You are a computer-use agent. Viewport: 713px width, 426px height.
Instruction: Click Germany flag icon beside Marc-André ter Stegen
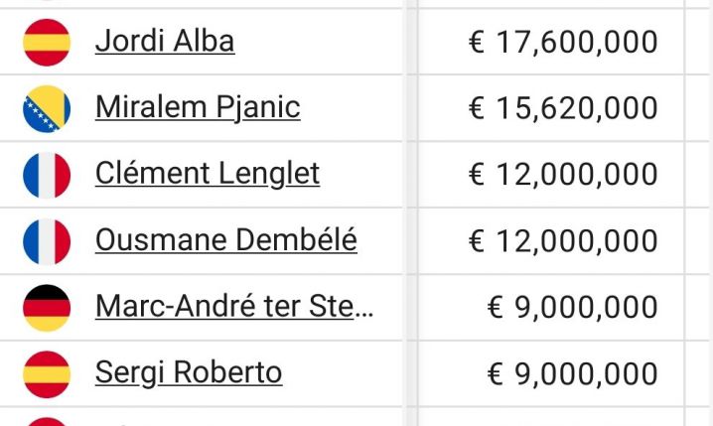pos(47,308)
